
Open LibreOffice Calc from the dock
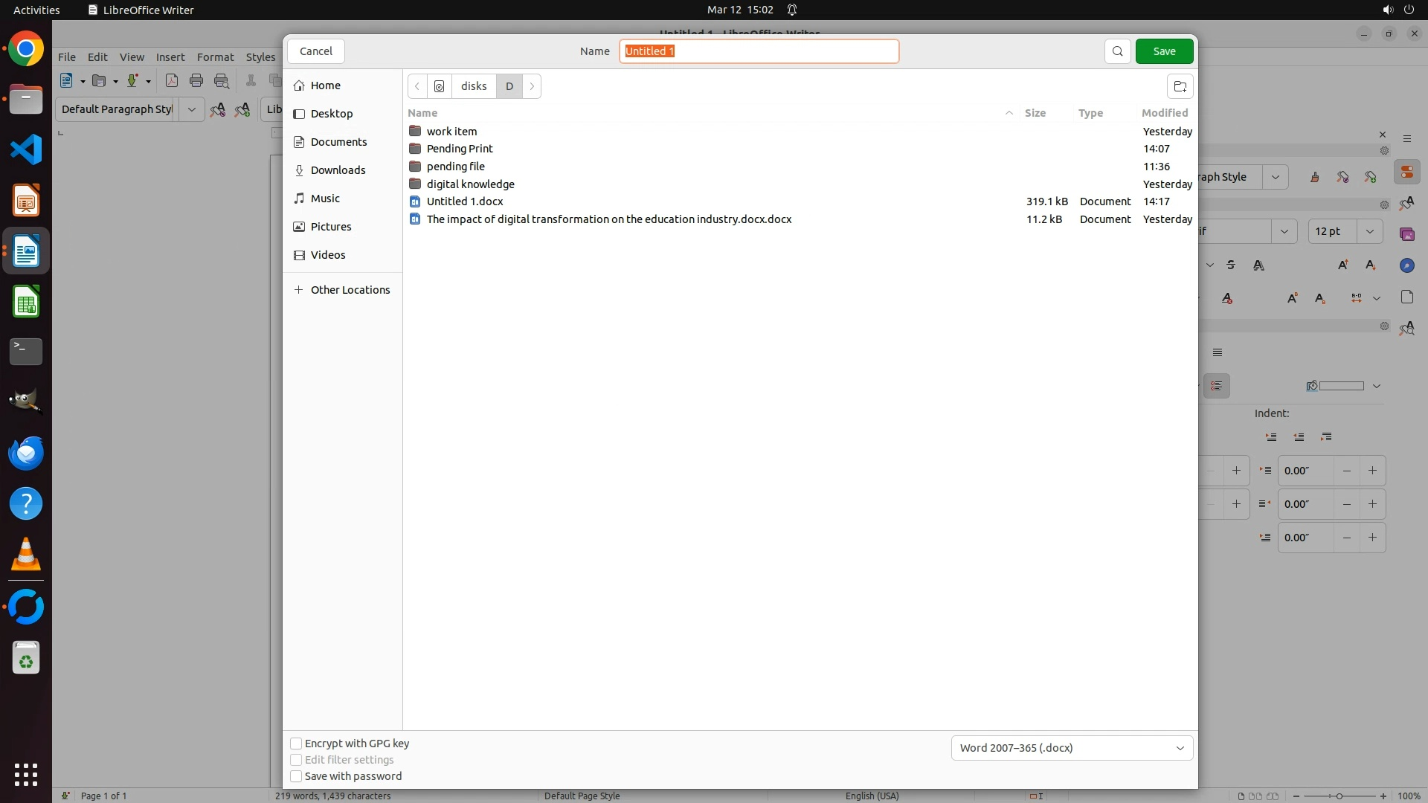(x=26, y=303)
